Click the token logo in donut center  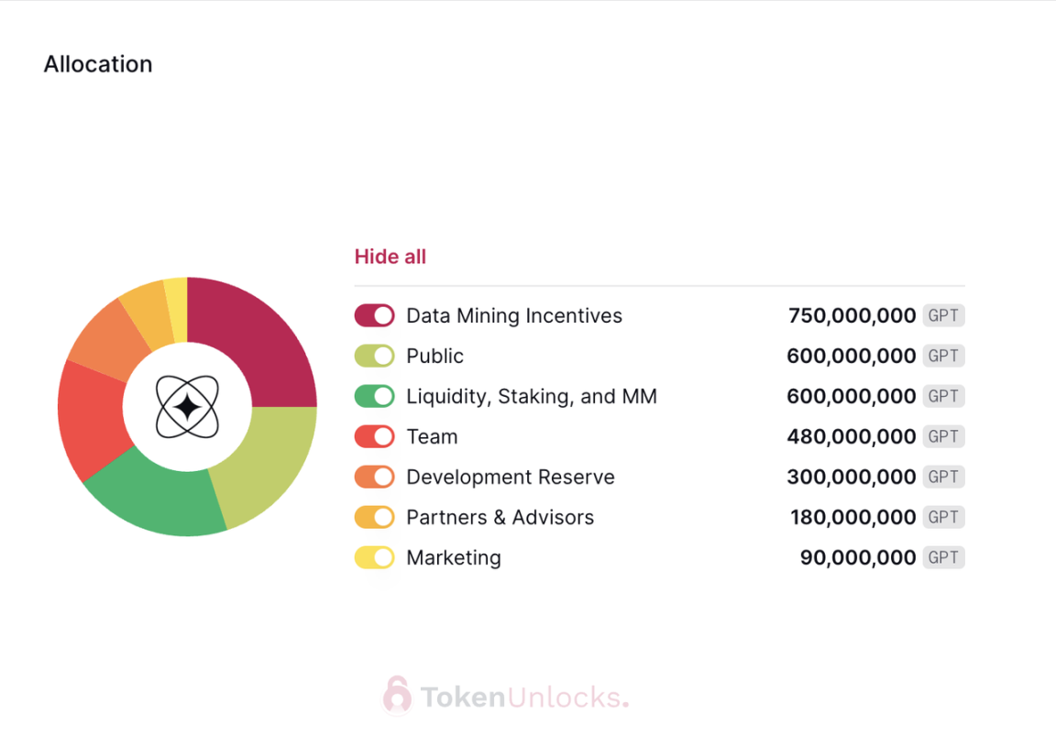pos(187,407)
